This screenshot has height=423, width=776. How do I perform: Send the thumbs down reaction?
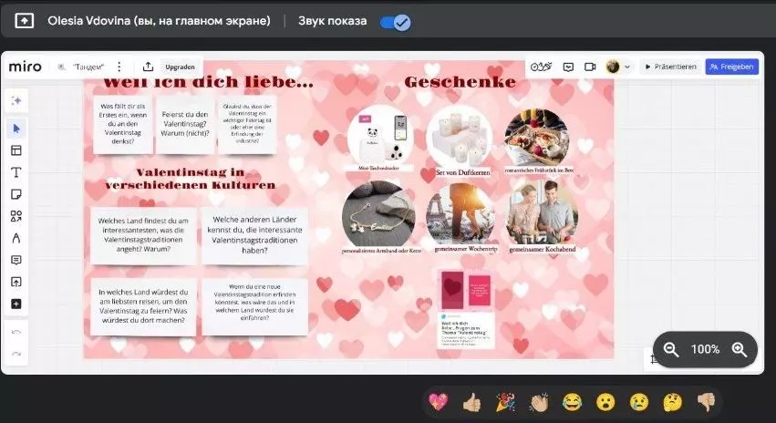click(x=706, y=402)
